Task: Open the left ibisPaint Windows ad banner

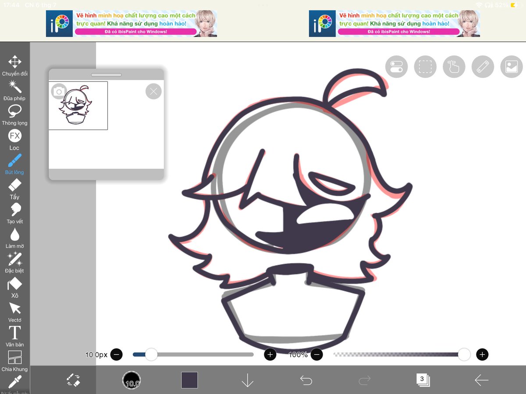Action: 131,24
